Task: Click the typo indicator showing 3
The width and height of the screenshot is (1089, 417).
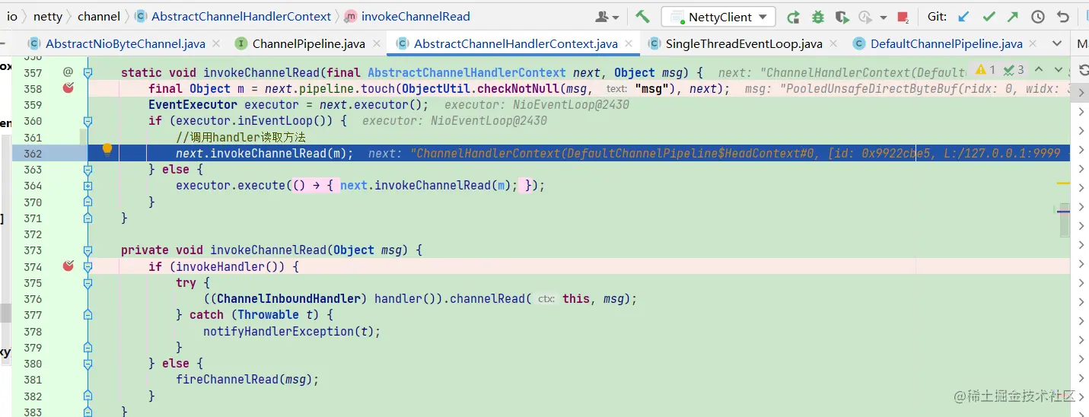Action: coord(1014,70)
